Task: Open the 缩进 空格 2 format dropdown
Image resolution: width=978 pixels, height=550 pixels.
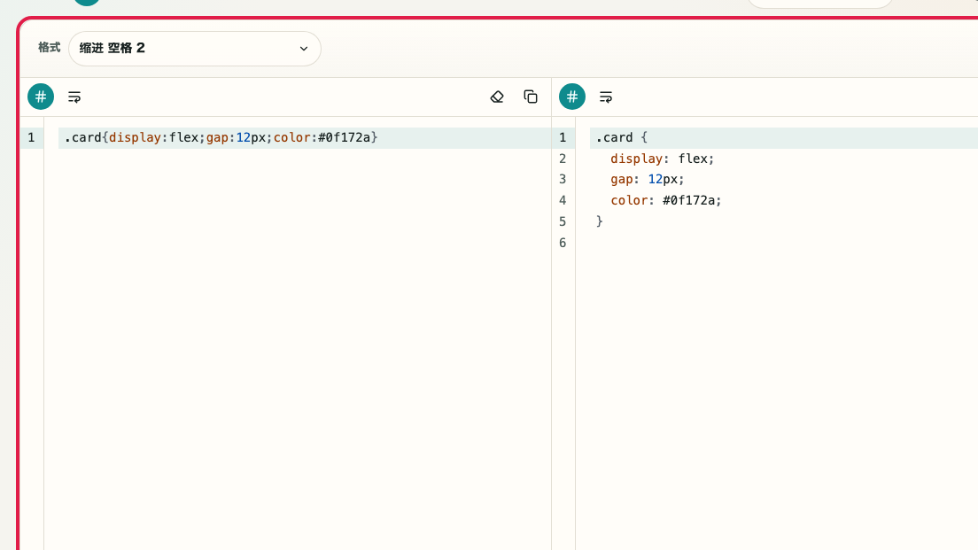Action: click(x=195, y=49)
